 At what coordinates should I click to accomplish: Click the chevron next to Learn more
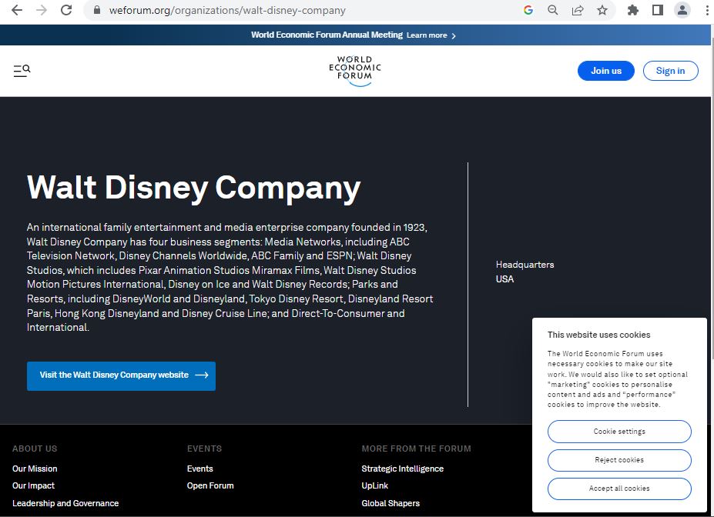[454, 36]
